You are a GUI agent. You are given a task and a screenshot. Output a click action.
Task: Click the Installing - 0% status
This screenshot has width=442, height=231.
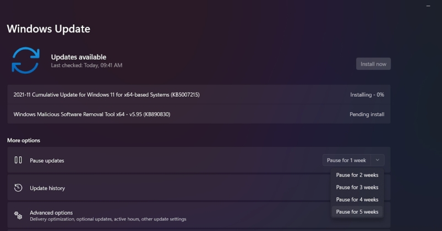pyautogui.click(x=367, y=95)
